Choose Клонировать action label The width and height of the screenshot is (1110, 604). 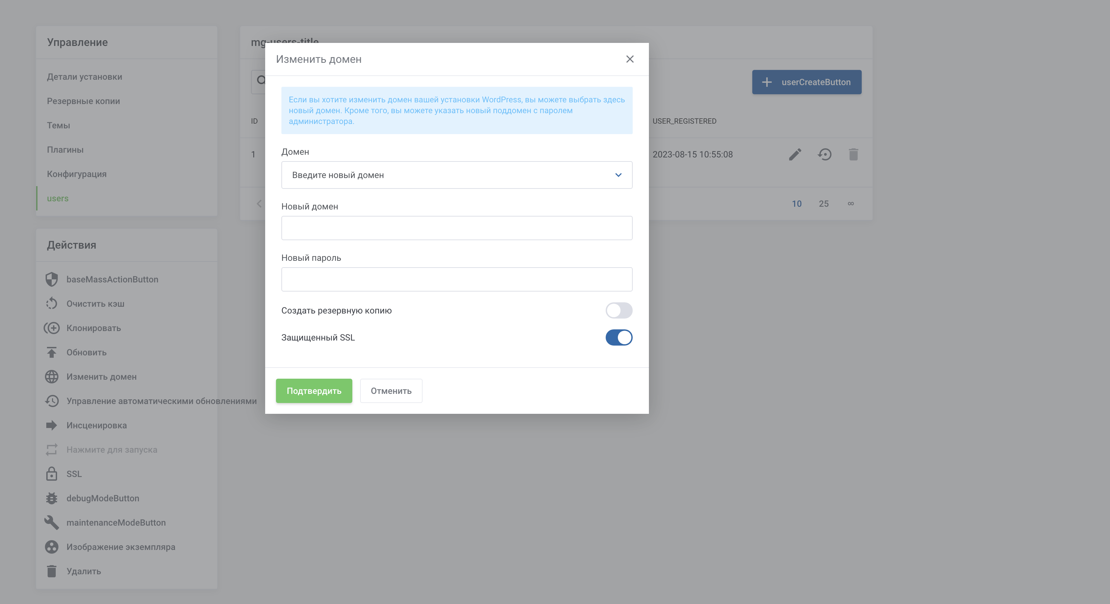94,328
